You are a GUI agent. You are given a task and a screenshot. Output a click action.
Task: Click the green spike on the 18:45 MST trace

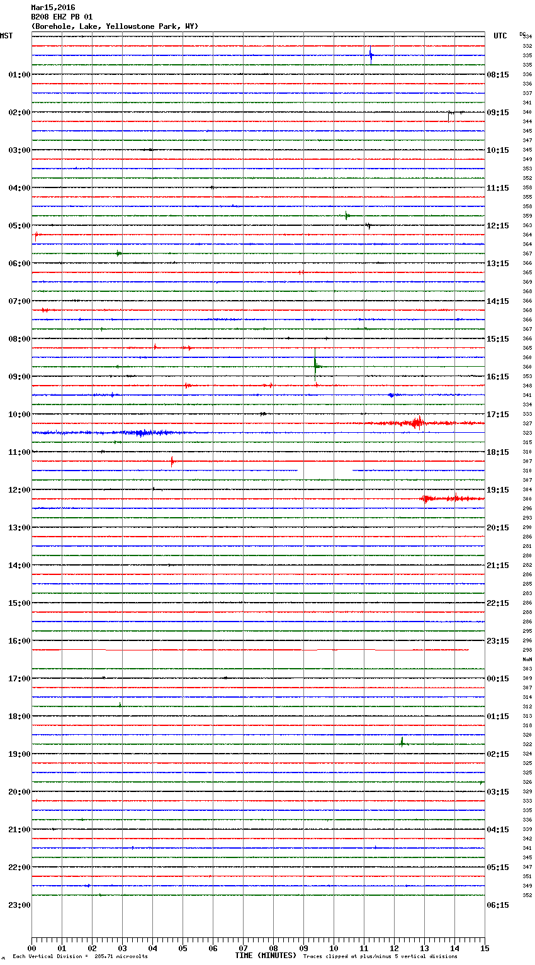tap(402, 742)
